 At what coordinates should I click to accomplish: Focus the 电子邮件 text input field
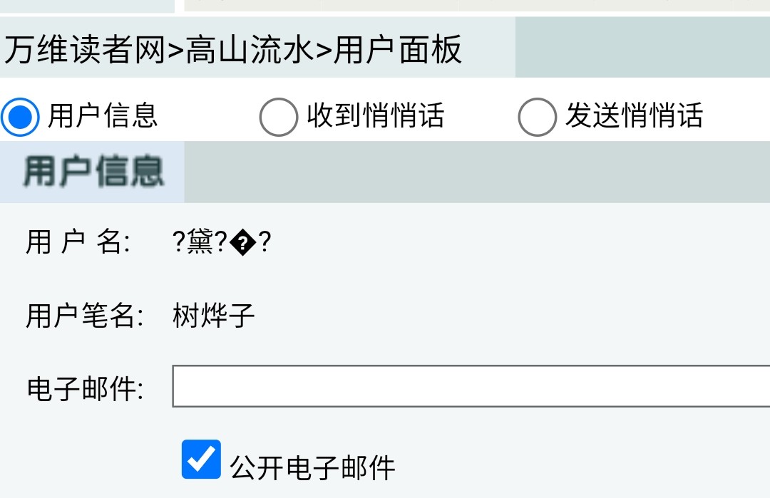click(x=471, y=386)
